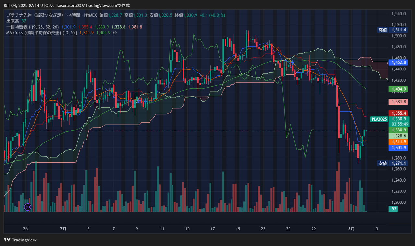This screenshot has height=246, width=415.
Task: Click the NYMEX exchange name in the legend
Action: coord(90,15)
